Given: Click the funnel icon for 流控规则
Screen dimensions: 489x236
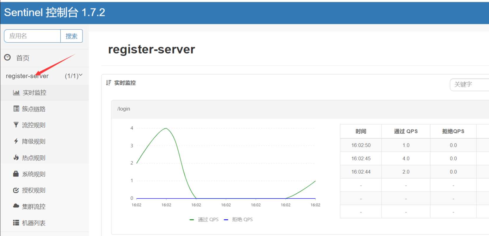Looking at the screenshot, I should 16,125.
